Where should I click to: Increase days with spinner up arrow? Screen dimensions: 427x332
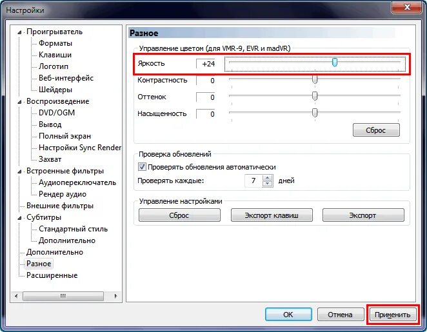pyautogui.click(x=268, y=178)
